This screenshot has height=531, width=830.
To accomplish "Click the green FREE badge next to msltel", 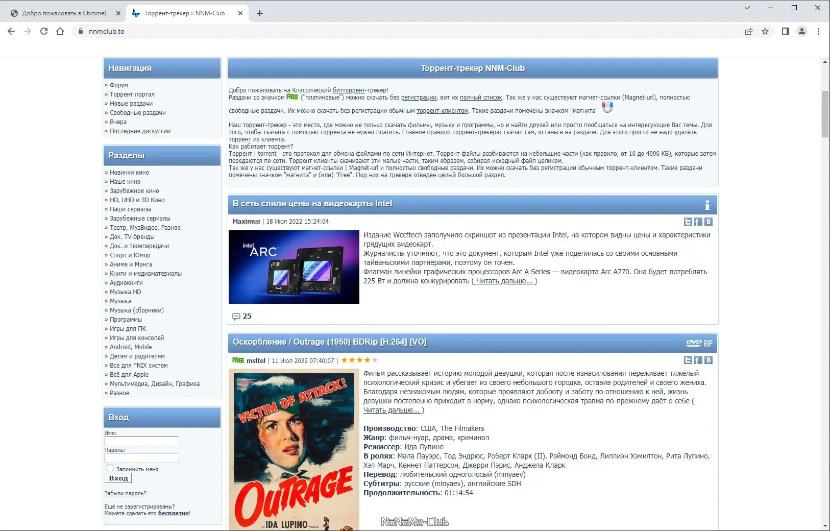I will 238,360.
